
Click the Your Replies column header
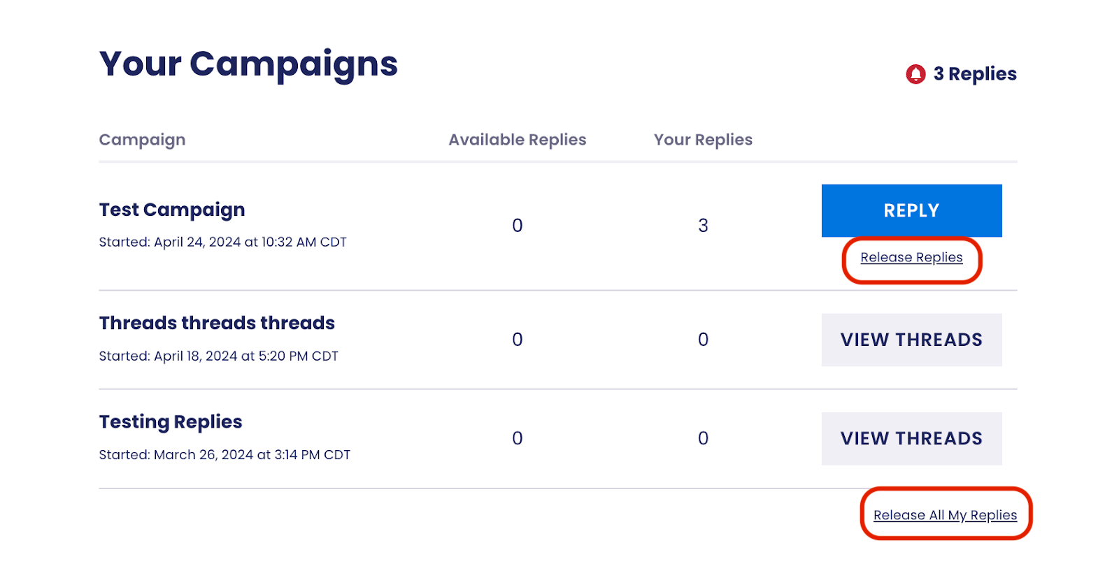(703, 140)
